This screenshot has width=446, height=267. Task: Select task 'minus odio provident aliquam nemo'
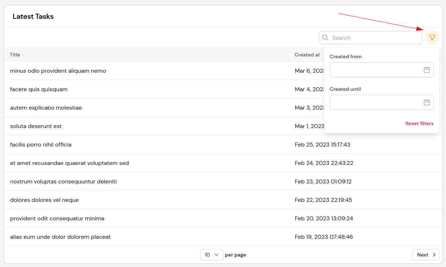[x=58, y=71]
